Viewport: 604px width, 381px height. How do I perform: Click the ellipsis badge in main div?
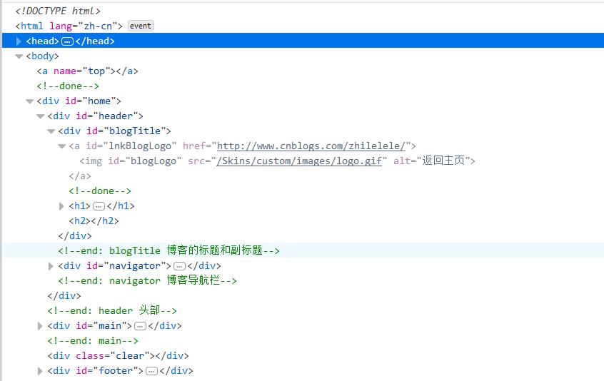pos(140,326)
